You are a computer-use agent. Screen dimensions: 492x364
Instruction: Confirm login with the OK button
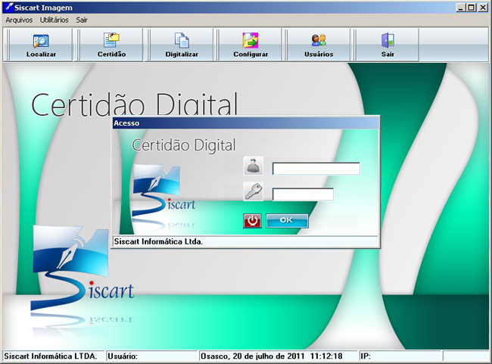(287, 221)
